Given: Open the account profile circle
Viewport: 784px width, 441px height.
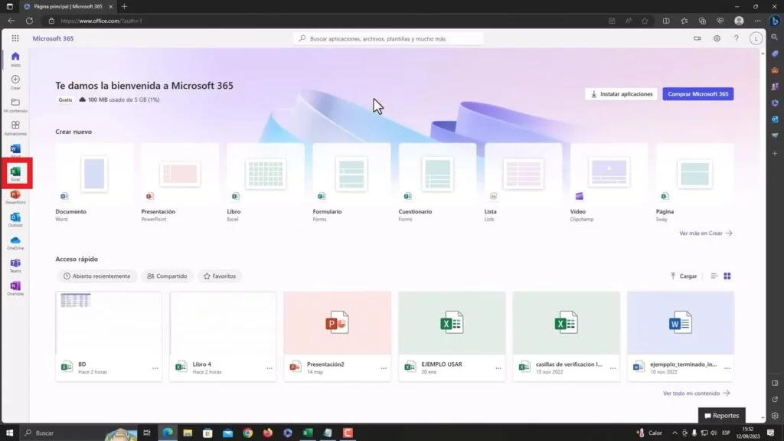Looking at the screenshot, I should [x=756, y=38].
